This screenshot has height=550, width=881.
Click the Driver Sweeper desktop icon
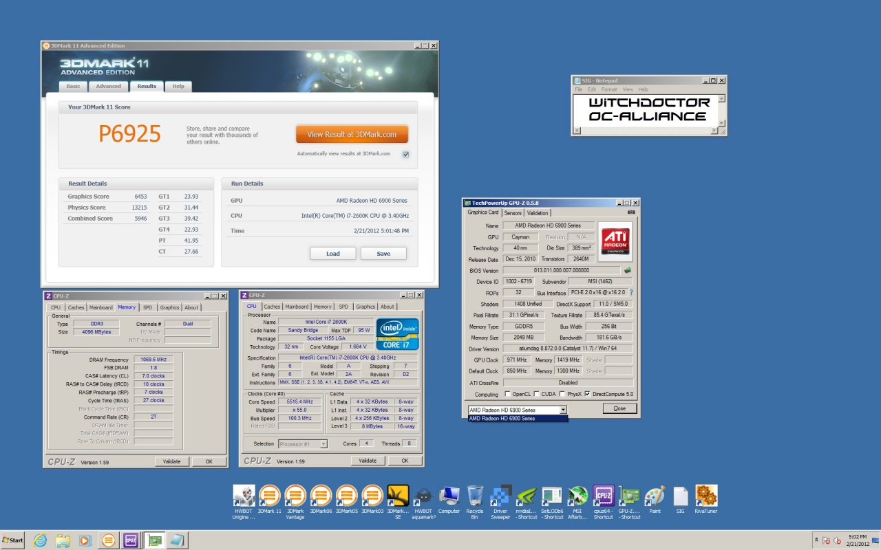(500, 497)
